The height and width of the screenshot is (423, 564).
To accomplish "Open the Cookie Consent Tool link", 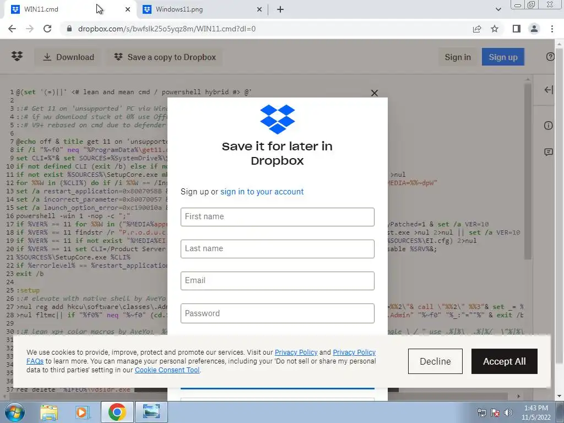I will click(x=167, y=370).
